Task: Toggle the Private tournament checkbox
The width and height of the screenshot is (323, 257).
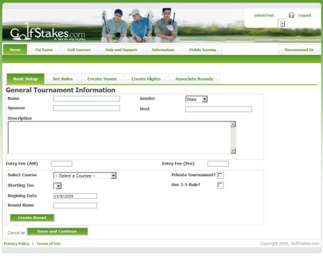Action: point(220,175)
